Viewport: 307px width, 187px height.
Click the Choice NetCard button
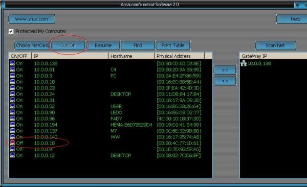(x=32, y=45)
